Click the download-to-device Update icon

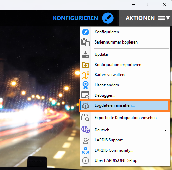click(85, 54)
